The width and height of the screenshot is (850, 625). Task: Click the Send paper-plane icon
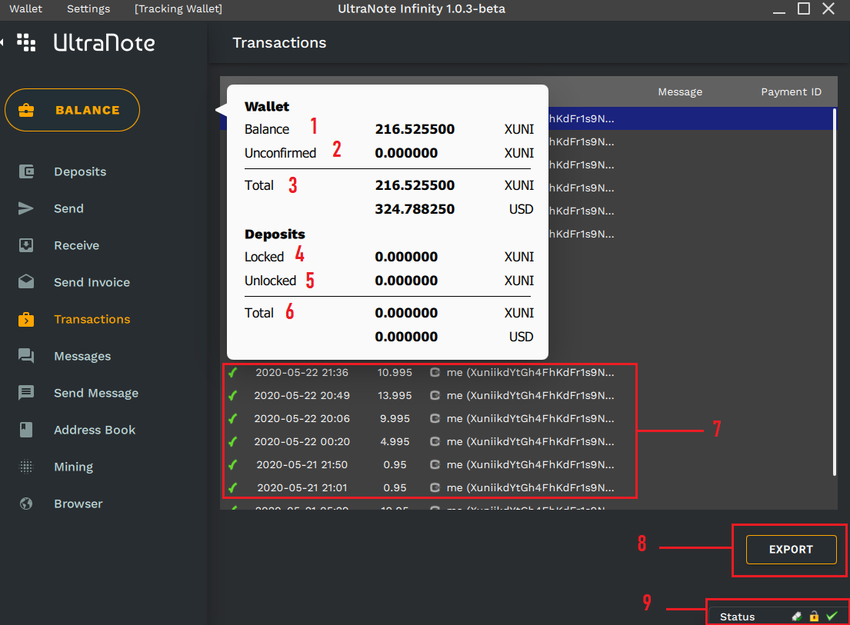(25, 208)
